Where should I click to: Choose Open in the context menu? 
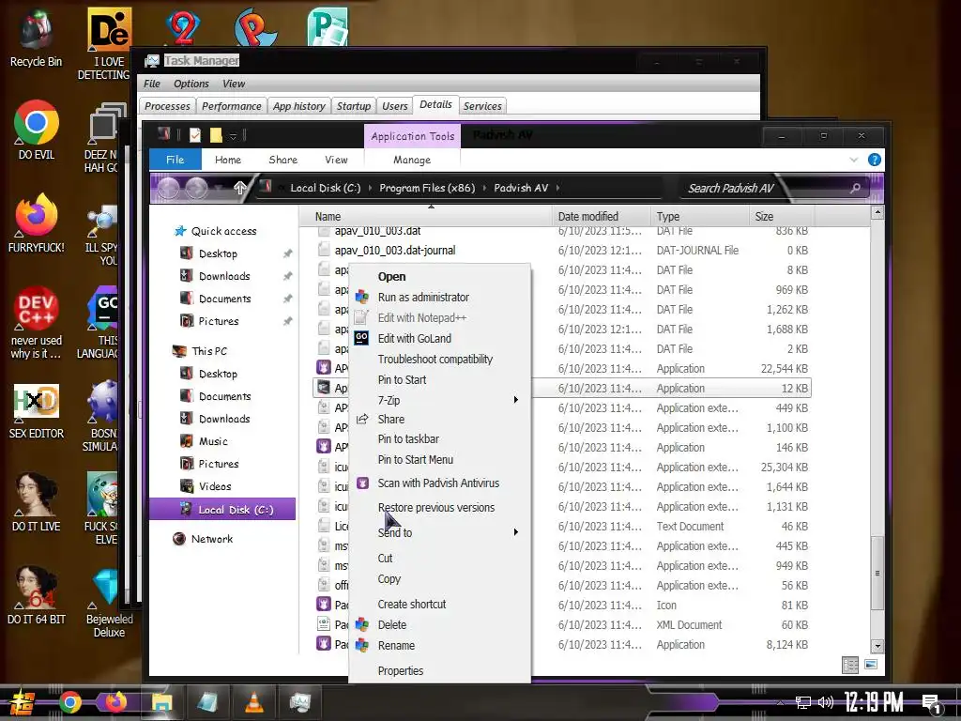439,277
